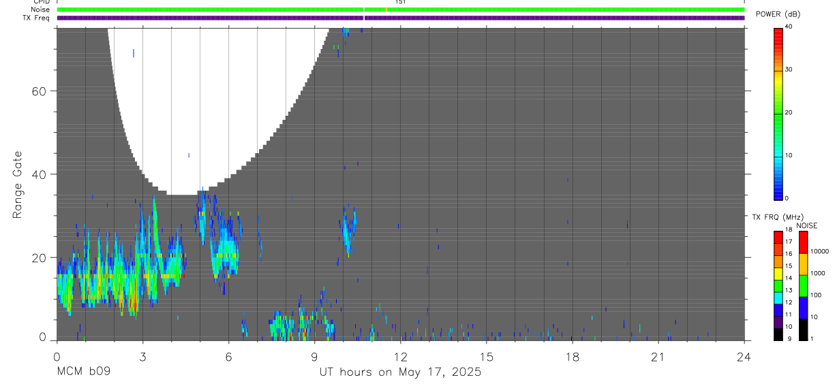Image resolution: width=837 pixels, height=386 pixels.
Task: Click the 9 hour tick on time axis
Action: coord(315,357)
